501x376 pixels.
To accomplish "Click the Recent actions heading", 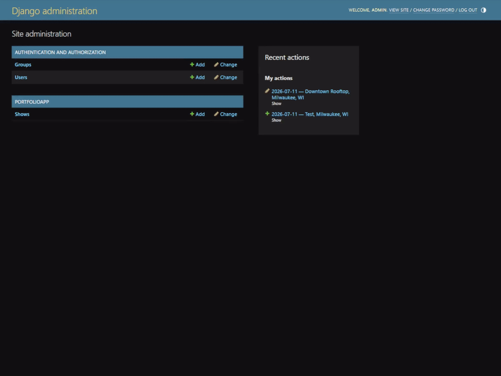I will point(287,58).
